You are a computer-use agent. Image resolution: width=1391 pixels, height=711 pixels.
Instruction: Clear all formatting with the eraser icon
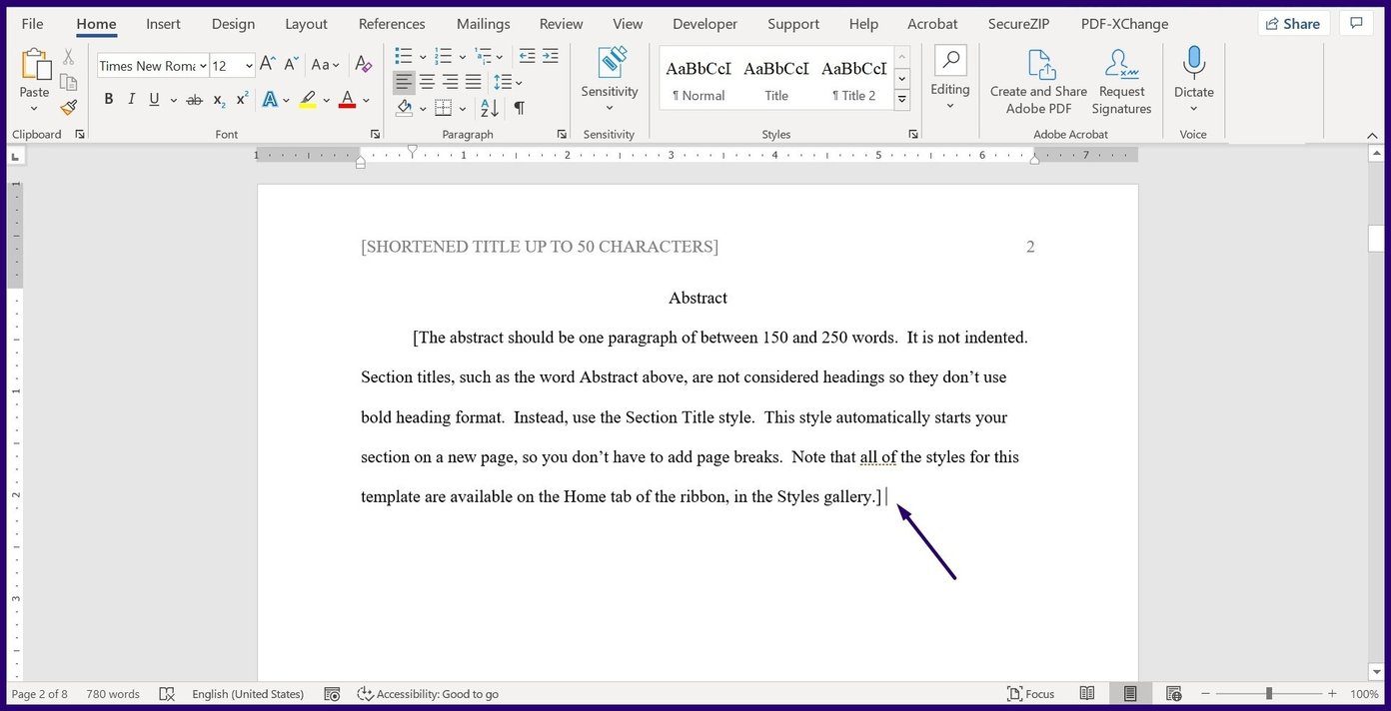click(364, 65)
